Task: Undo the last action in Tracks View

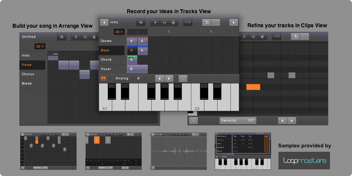Action: (206, 22)
